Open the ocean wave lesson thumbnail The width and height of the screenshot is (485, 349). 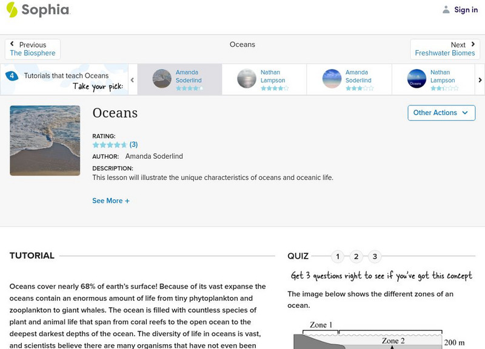pos(45,141)
